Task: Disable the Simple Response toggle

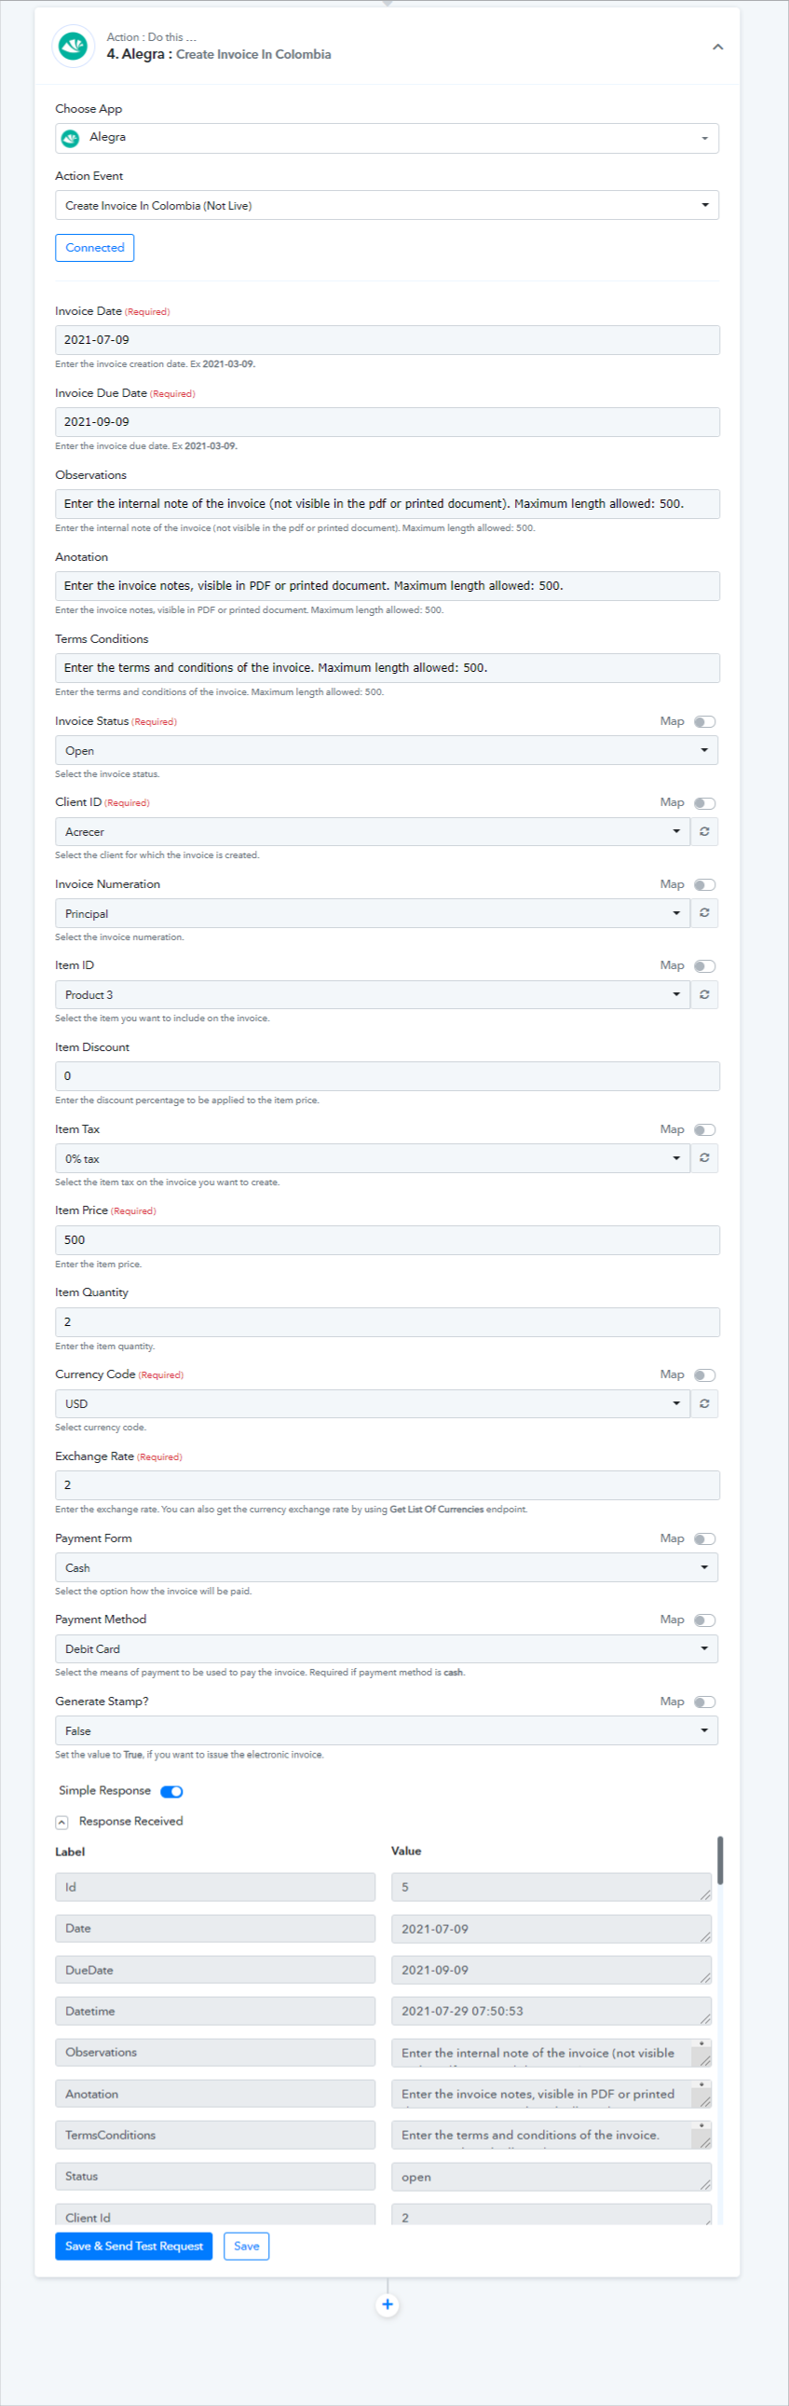Action: click(x=171, y=1790)
